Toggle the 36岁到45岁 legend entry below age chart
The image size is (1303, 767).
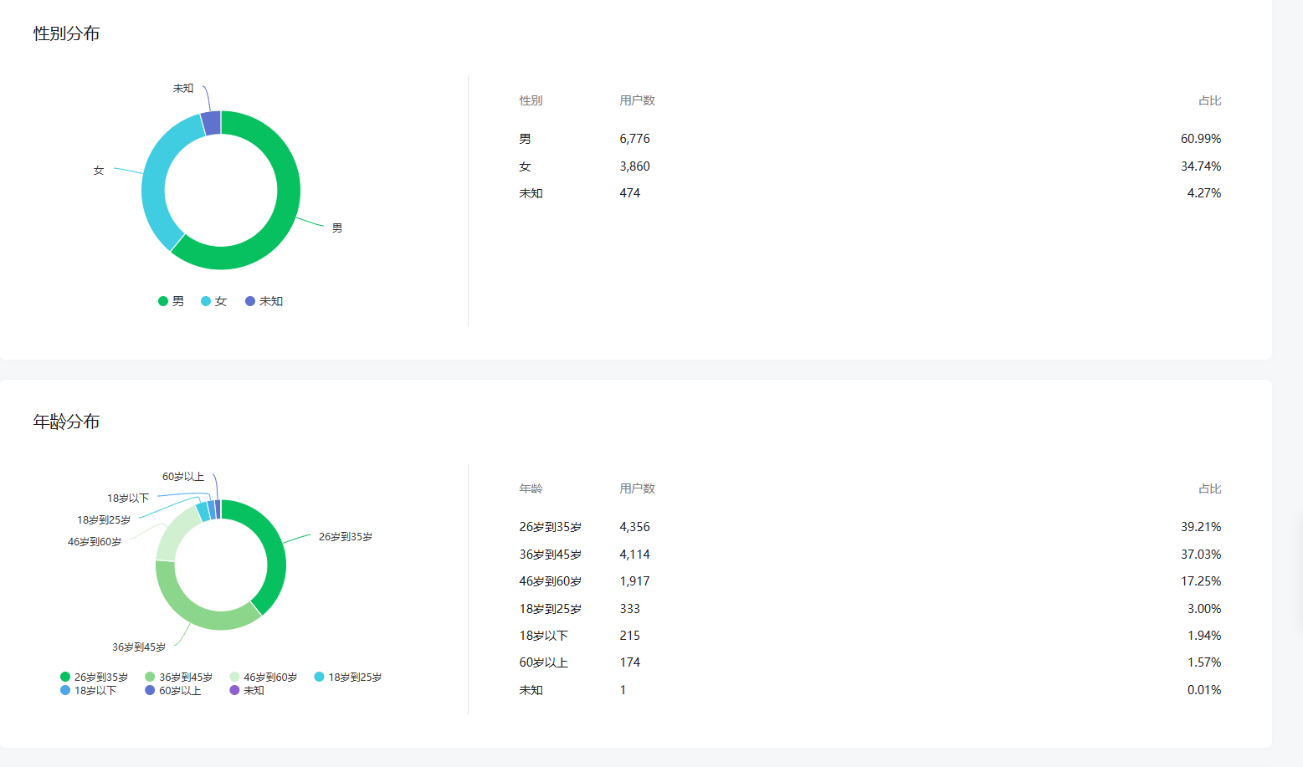[178, 677]
